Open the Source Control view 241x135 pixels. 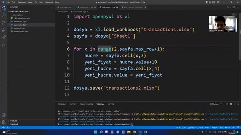(x=3, y=22)
